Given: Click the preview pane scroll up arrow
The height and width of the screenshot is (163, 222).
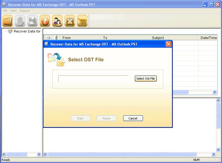Looking at the screenshot, I should click(218, 100).
